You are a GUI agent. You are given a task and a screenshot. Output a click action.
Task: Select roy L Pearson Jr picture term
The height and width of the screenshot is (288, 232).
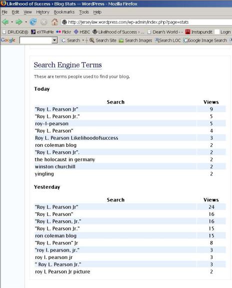(x=62, y=271)
